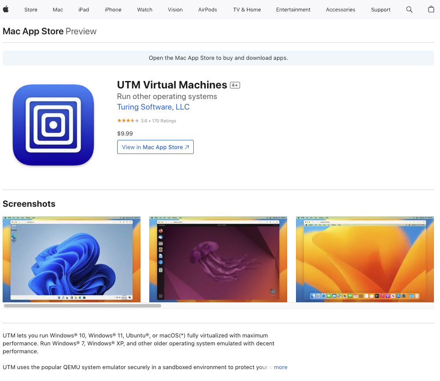The height and width of the screenshot is (381, 440).
Task: Open the TV & Home menu
Action: pos(247,10)
